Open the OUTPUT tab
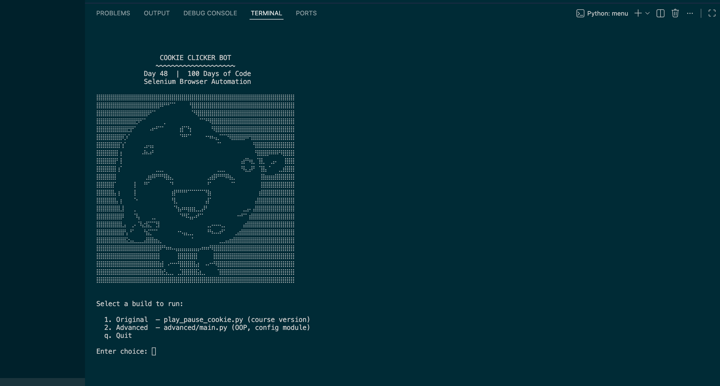Image resolution: width=720 pixels, height=386 pixels. 157,13
